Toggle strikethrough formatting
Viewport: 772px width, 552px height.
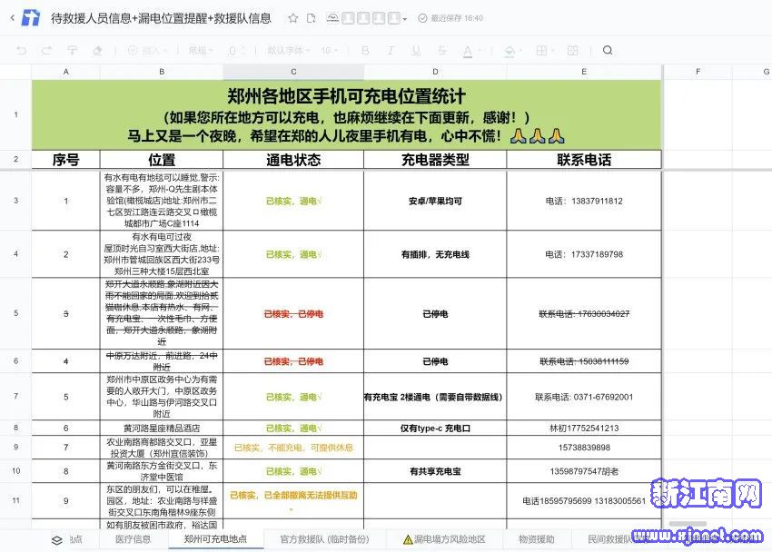click(x=442, y=50)
